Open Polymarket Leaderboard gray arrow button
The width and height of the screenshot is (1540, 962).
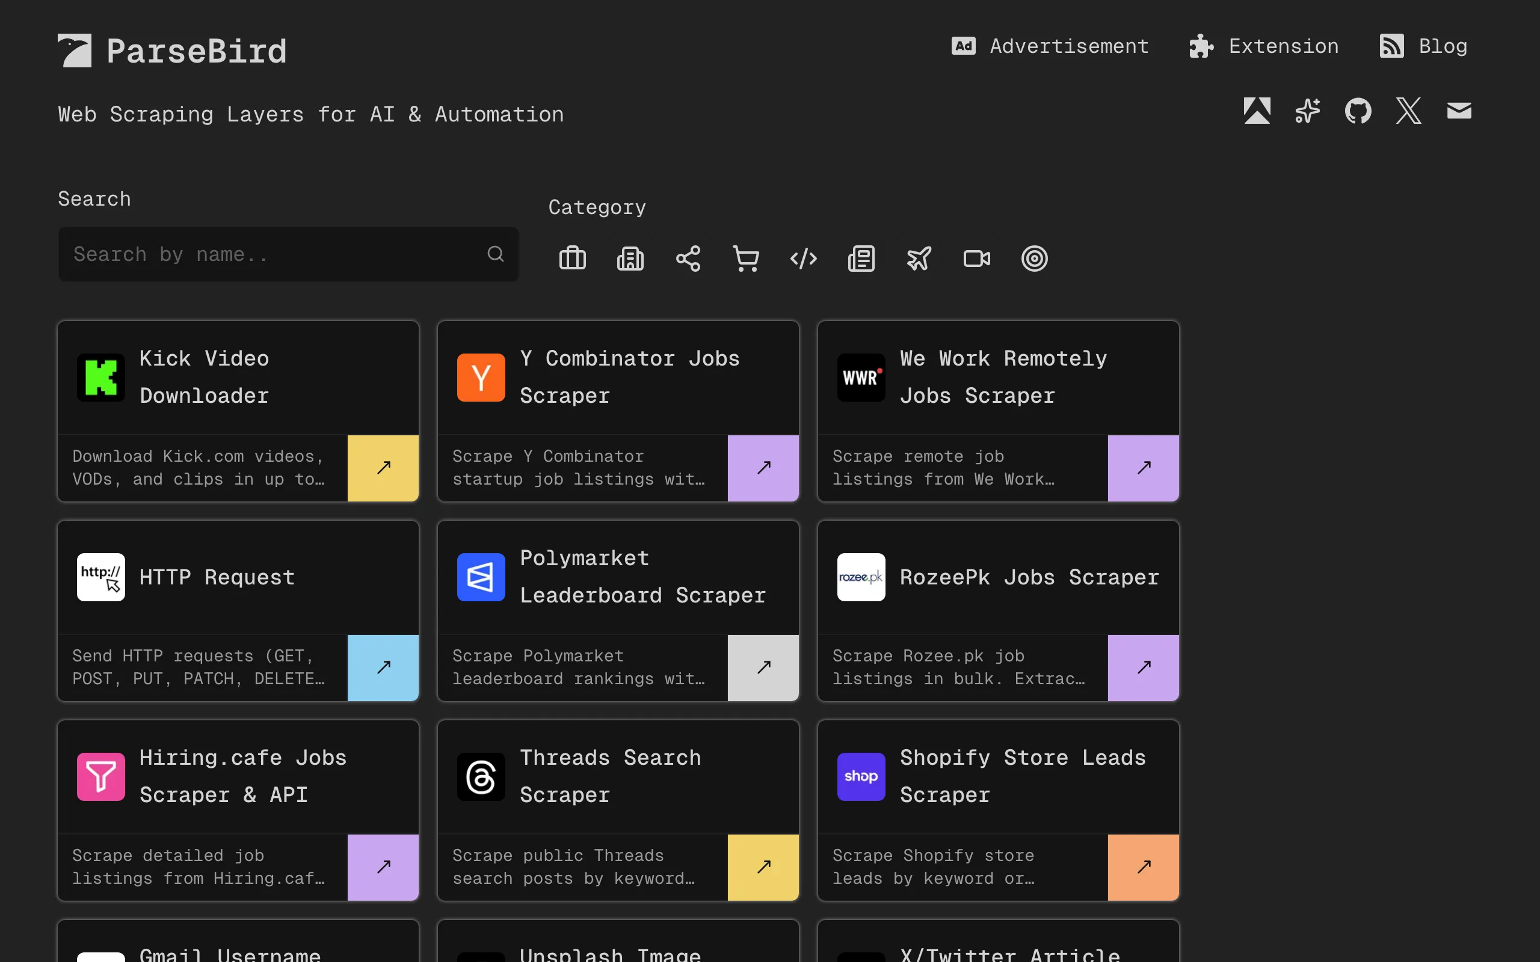763,667
